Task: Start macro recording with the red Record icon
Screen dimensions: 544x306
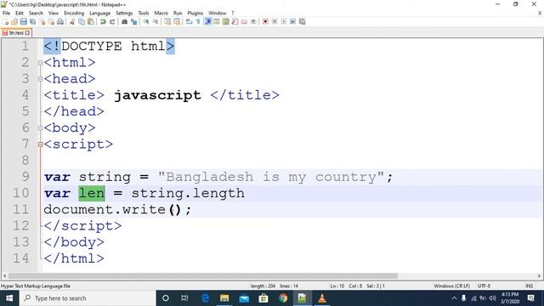Action: [x=265, y=22]
